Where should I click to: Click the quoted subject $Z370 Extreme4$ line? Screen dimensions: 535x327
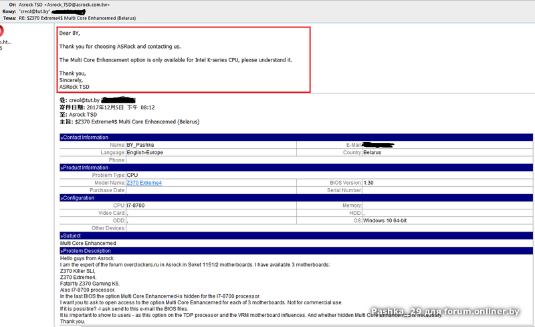click(x=130, y=121)
